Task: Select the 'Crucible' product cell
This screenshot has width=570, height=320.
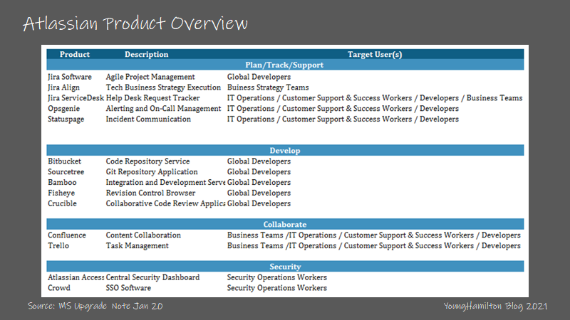Action: coord(62,203)
